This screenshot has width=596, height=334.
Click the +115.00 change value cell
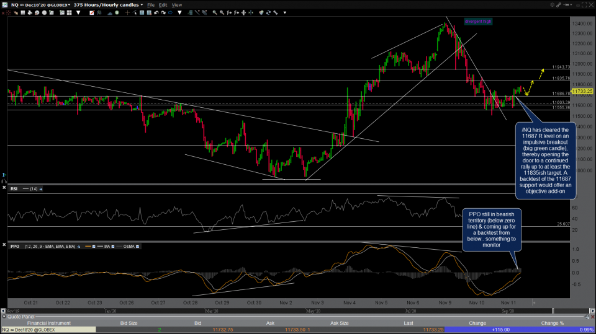(x=500, y=330)
